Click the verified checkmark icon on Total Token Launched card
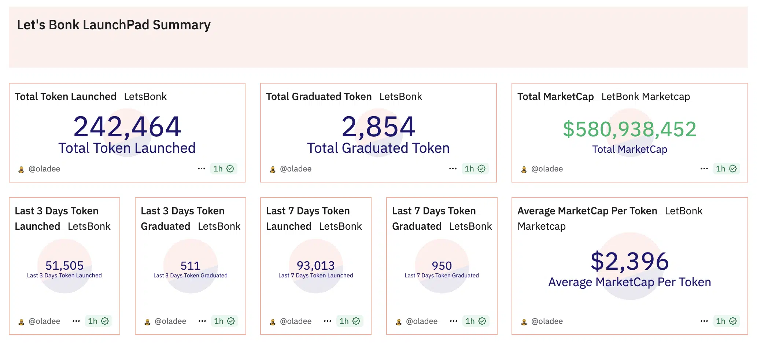757x343 pixels. pos(230,169)
